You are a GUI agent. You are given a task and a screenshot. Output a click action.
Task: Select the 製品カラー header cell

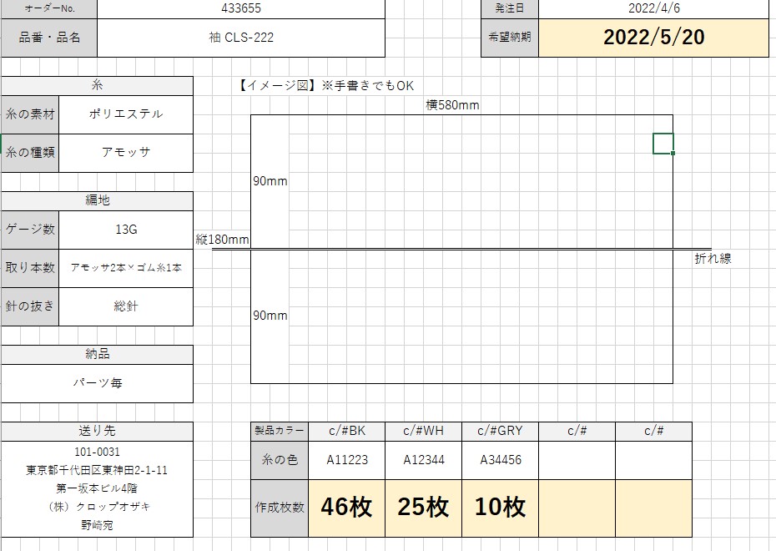(x=280, y=431)
